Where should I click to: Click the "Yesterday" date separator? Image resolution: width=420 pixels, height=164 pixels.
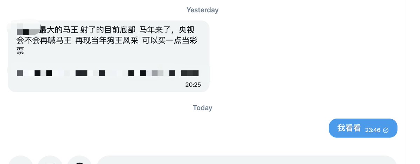[202, 10]
